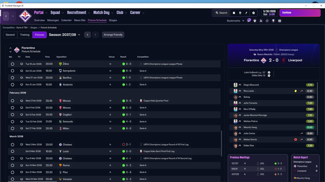Select the Milan fixture radio button
Viewport: 325px width, 182px height.
tap(12, 128)
